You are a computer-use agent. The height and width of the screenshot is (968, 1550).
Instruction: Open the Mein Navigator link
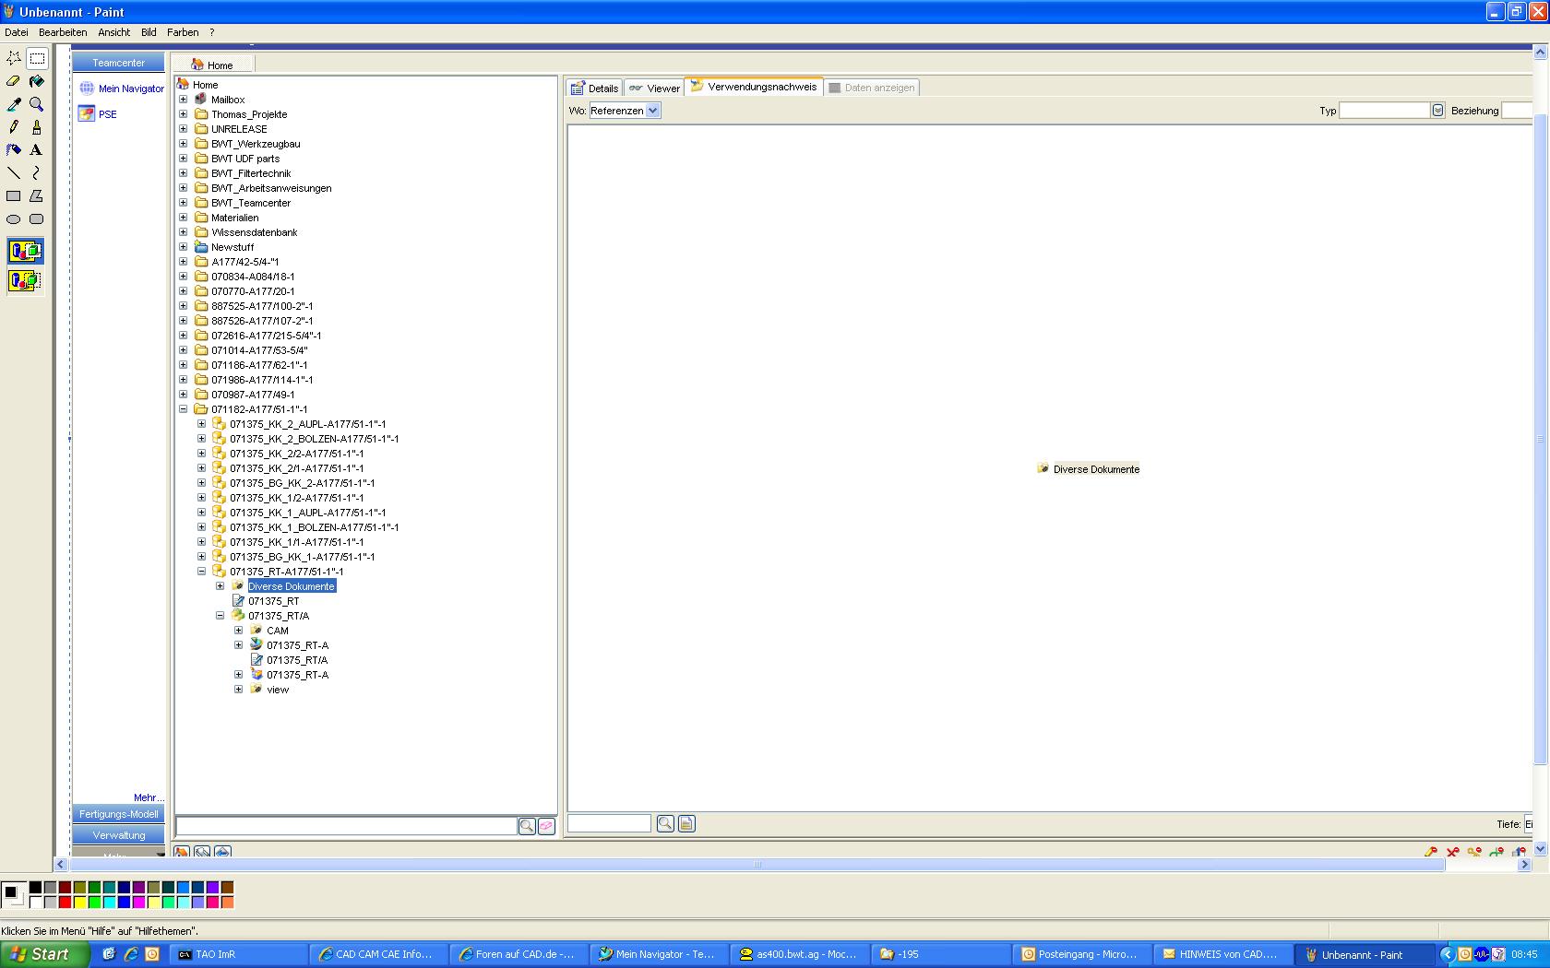pos(131,89)
